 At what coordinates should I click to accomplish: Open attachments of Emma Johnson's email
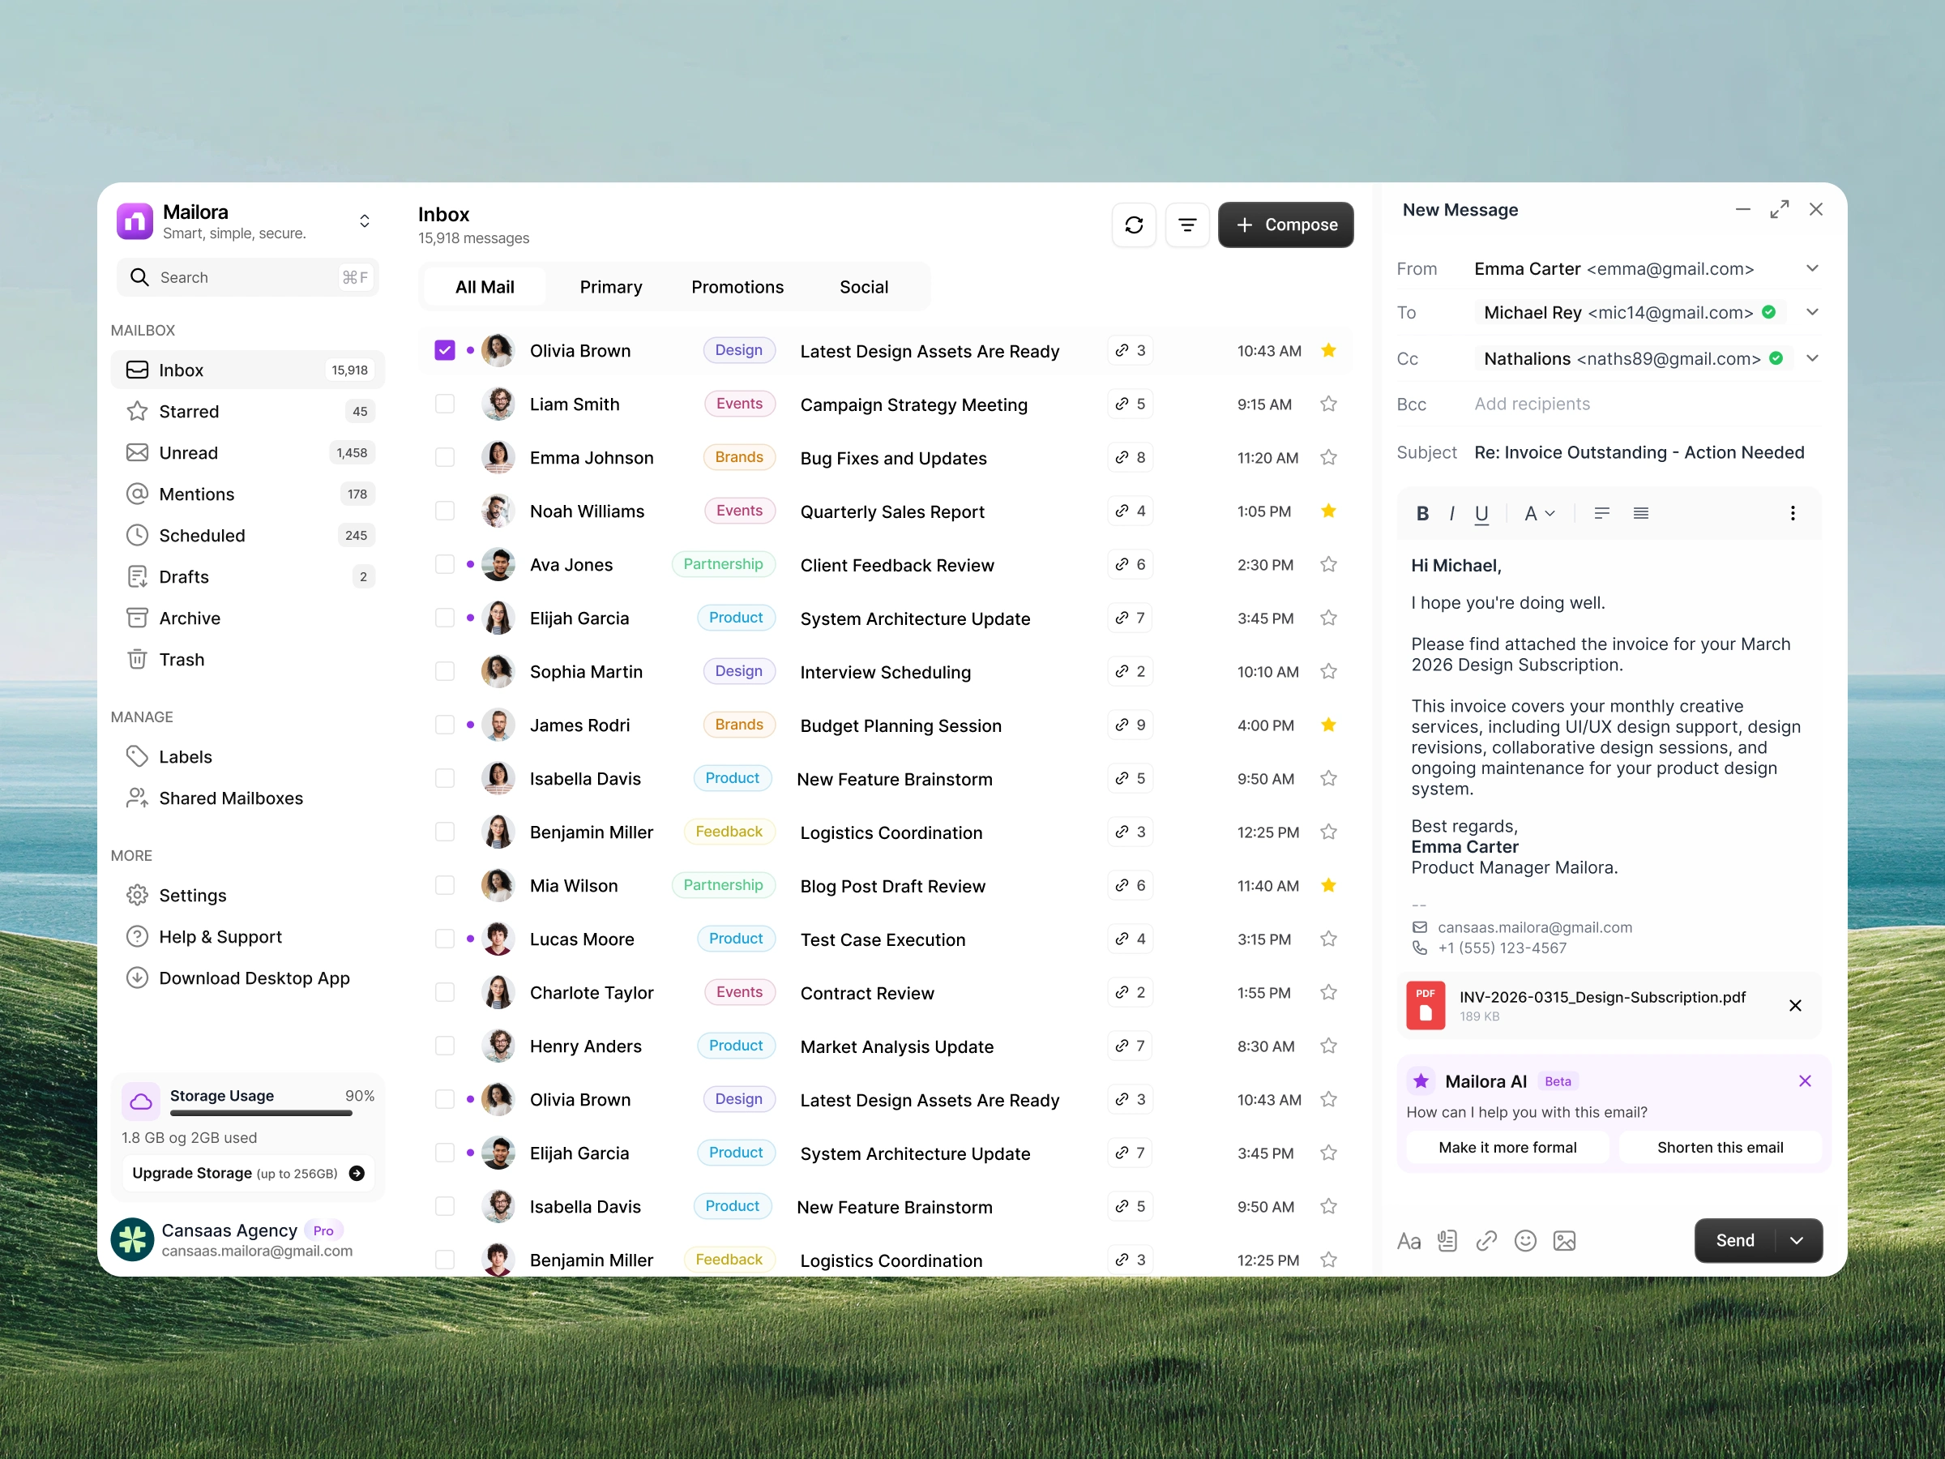click(1130, 457)
